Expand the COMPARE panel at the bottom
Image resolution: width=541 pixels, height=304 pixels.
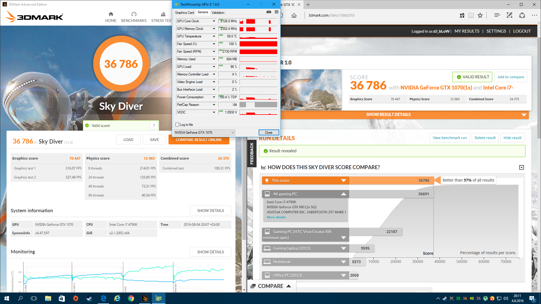click(x=271, y=286)
